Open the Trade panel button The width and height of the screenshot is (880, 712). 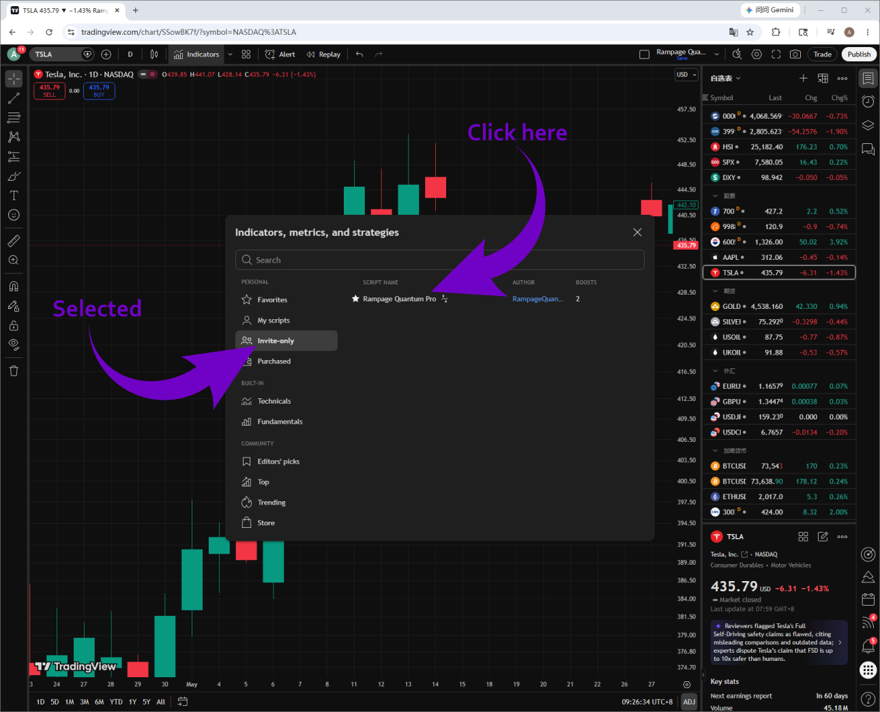822,55
